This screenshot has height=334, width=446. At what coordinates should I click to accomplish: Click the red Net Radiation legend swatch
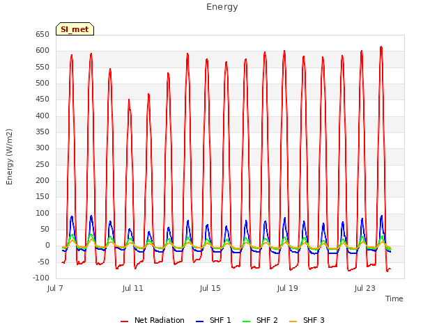click(124, 321)
